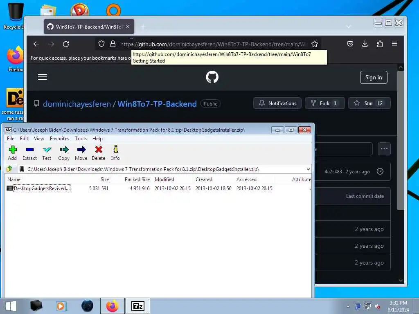
Task: Click the Add button in 7-Zip toolbar
Action: click(x=12, y=153)
